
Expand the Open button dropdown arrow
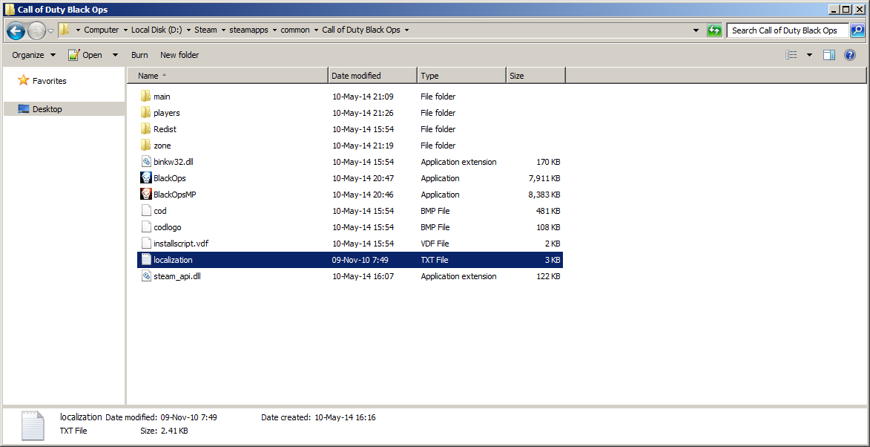click(115, 55)
